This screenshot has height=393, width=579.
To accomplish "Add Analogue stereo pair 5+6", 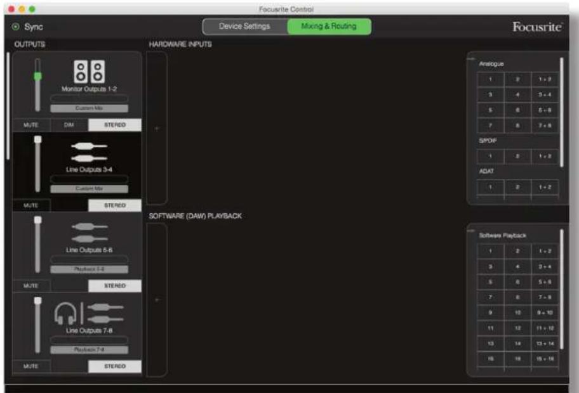I will [545, 110].
